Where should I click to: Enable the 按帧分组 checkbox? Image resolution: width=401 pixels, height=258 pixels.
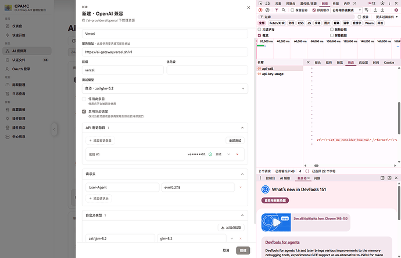point(332,30)
